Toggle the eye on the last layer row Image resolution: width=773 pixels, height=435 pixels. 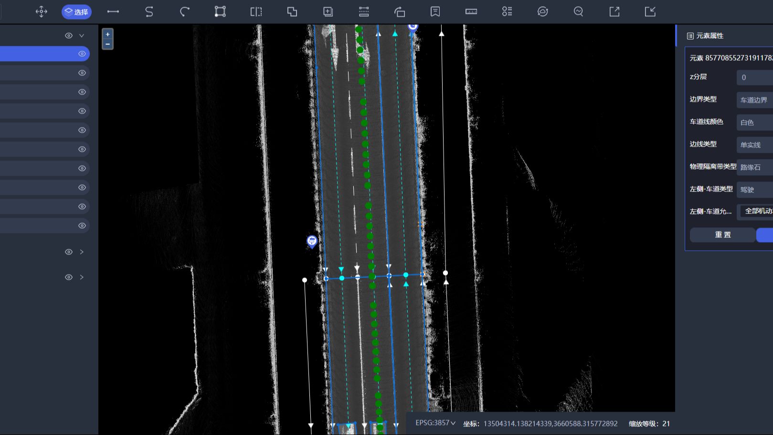click(82, 226)
